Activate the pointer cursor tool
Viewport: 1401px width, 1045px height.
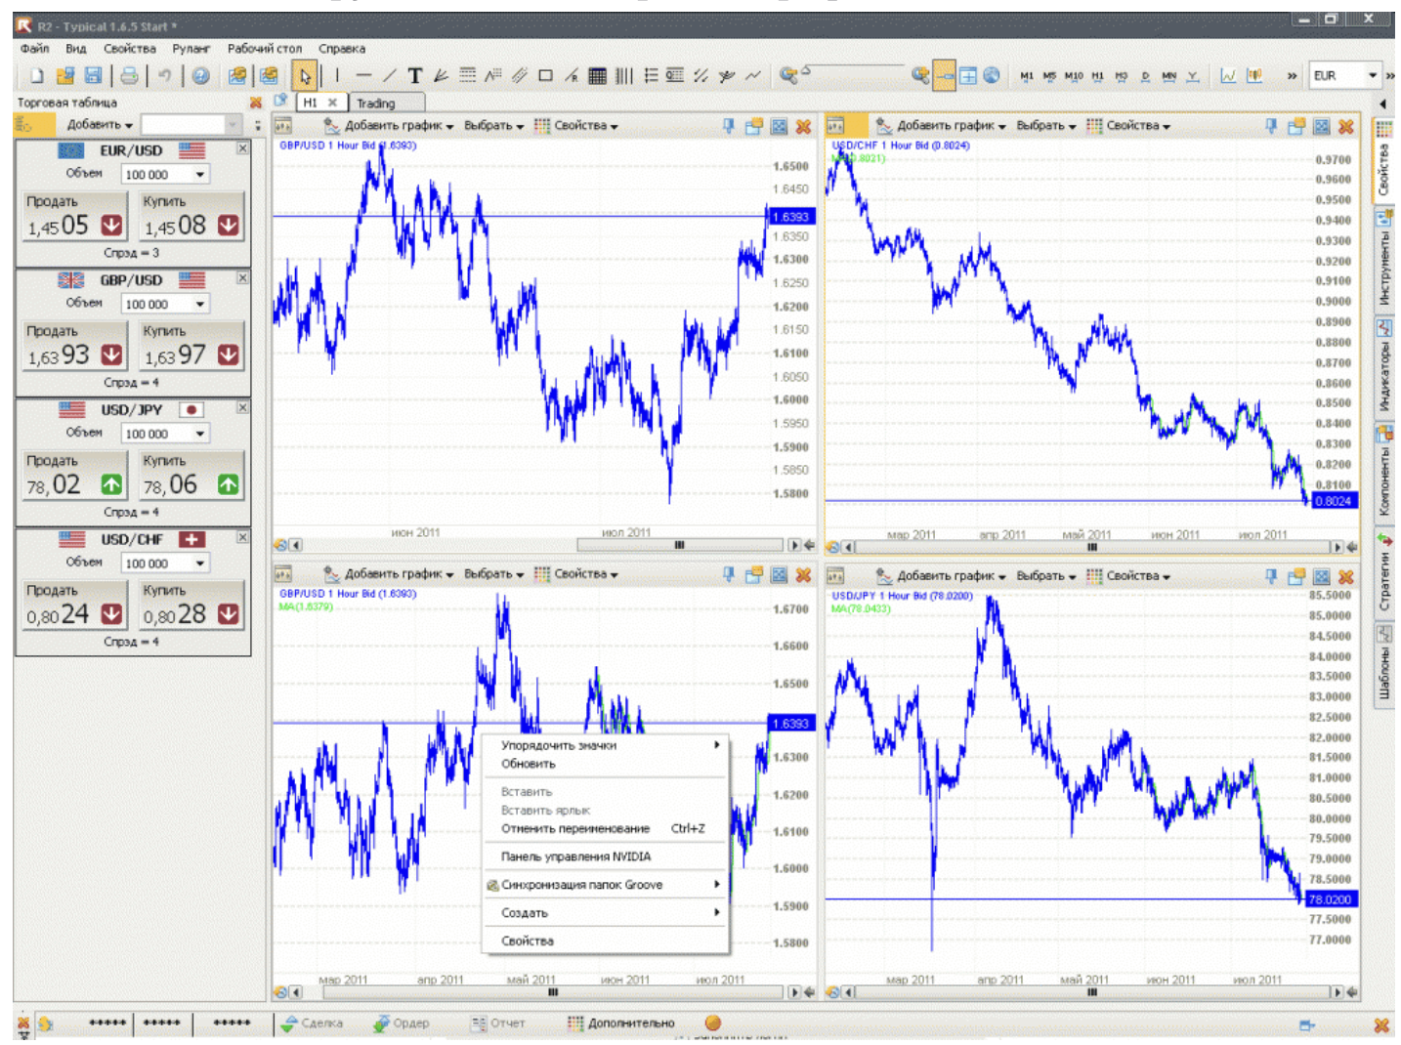point(305,76)
